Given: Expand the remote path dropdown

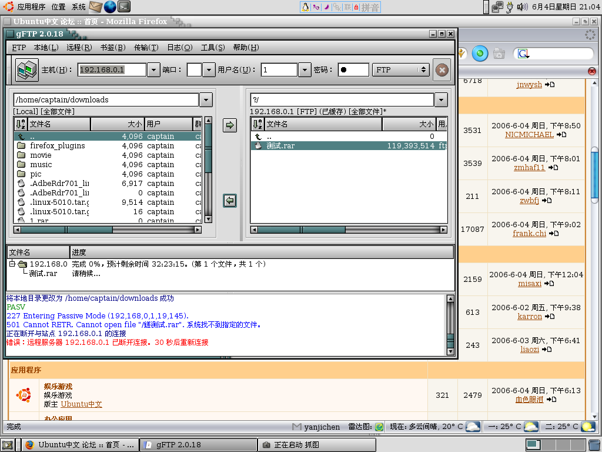Looking at the screenshot, I should [441, 100].
